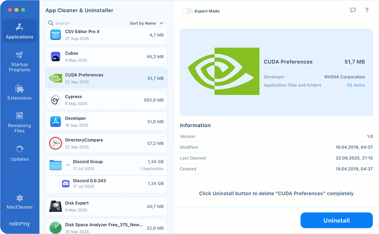Viewport: 379px width, 234px height.
Task: Open the Updates section
Action: pyautogui.click(x=20, y=149)
